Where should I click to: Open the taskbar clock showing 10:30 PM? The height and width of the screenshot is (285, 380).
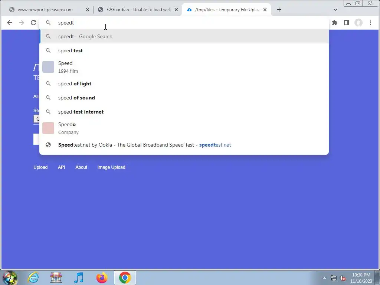pyautogui.click(x=361, y=278)
